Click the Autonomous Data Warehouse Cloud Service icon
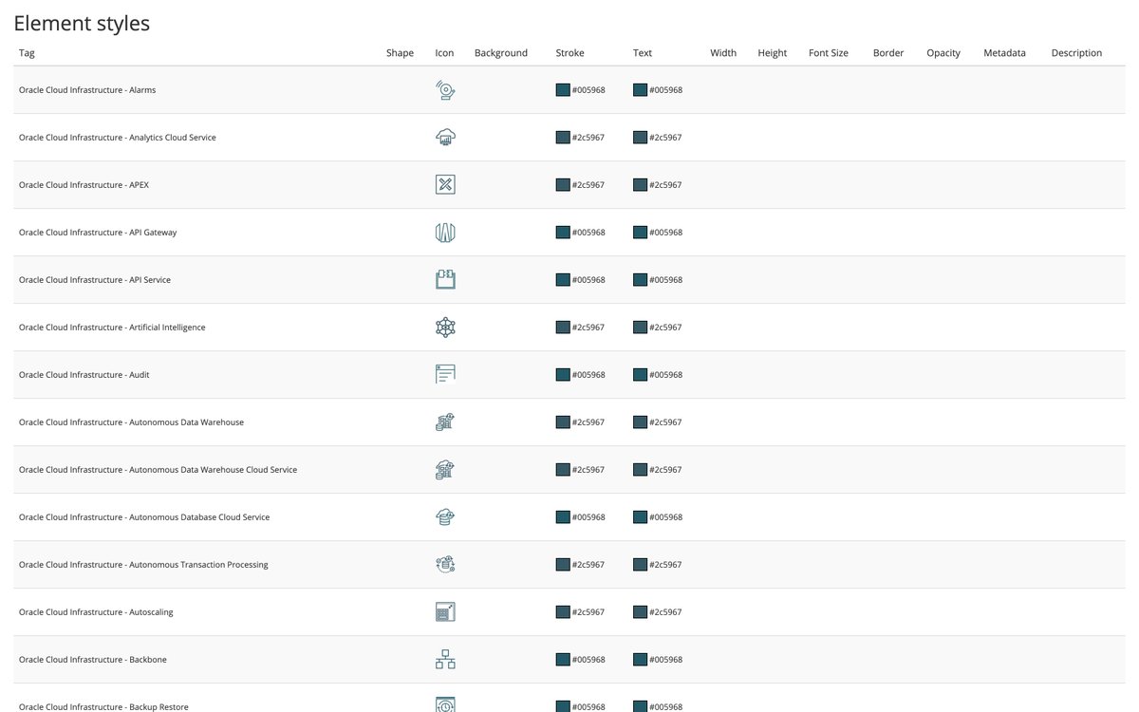Image resolution: width=1139 pixels, height=712 pixels. pos(445,470)
